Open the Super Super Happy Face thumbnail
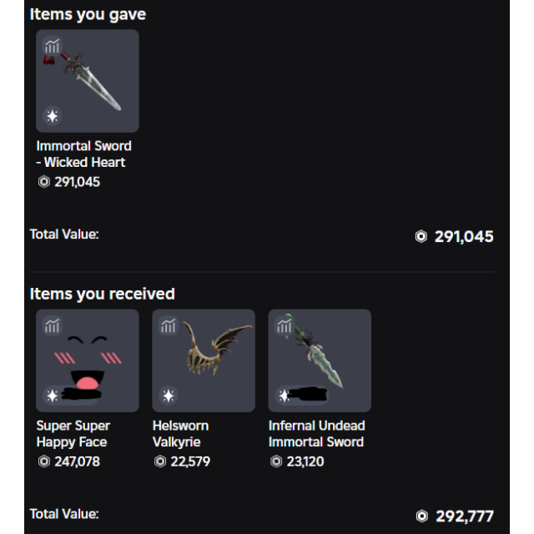This screenshot has height=534, width=534. (88, 360)
